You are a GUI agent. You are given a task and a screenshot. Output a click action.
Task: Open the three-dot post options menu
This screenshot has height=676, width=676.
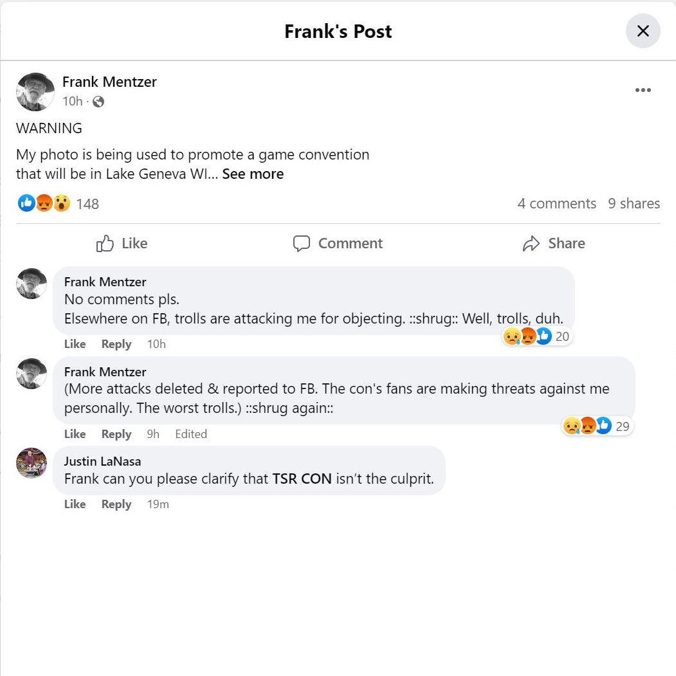tap(643, 90)
